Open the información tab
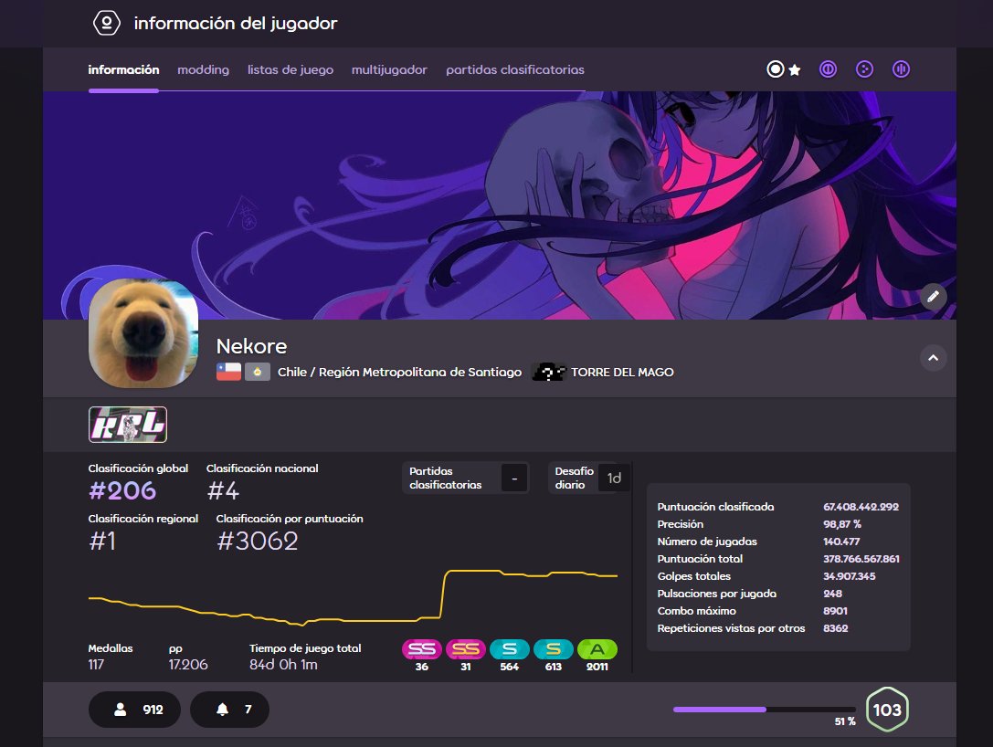The image size is (993, 747). (123, 69)
